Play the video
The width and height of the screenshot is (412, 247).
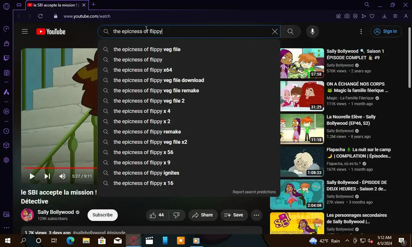[32, 176]
